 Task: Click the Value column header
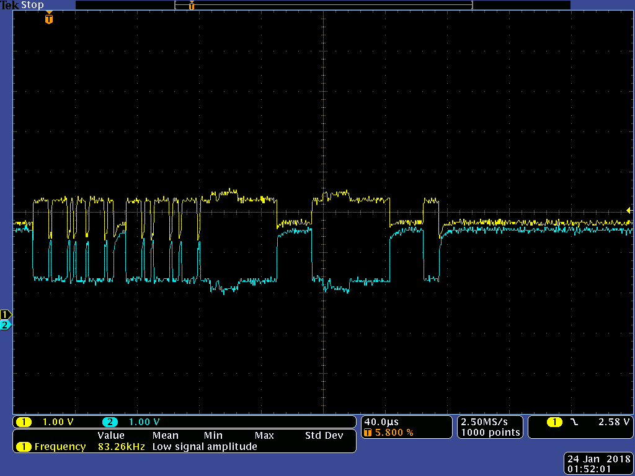111,436
